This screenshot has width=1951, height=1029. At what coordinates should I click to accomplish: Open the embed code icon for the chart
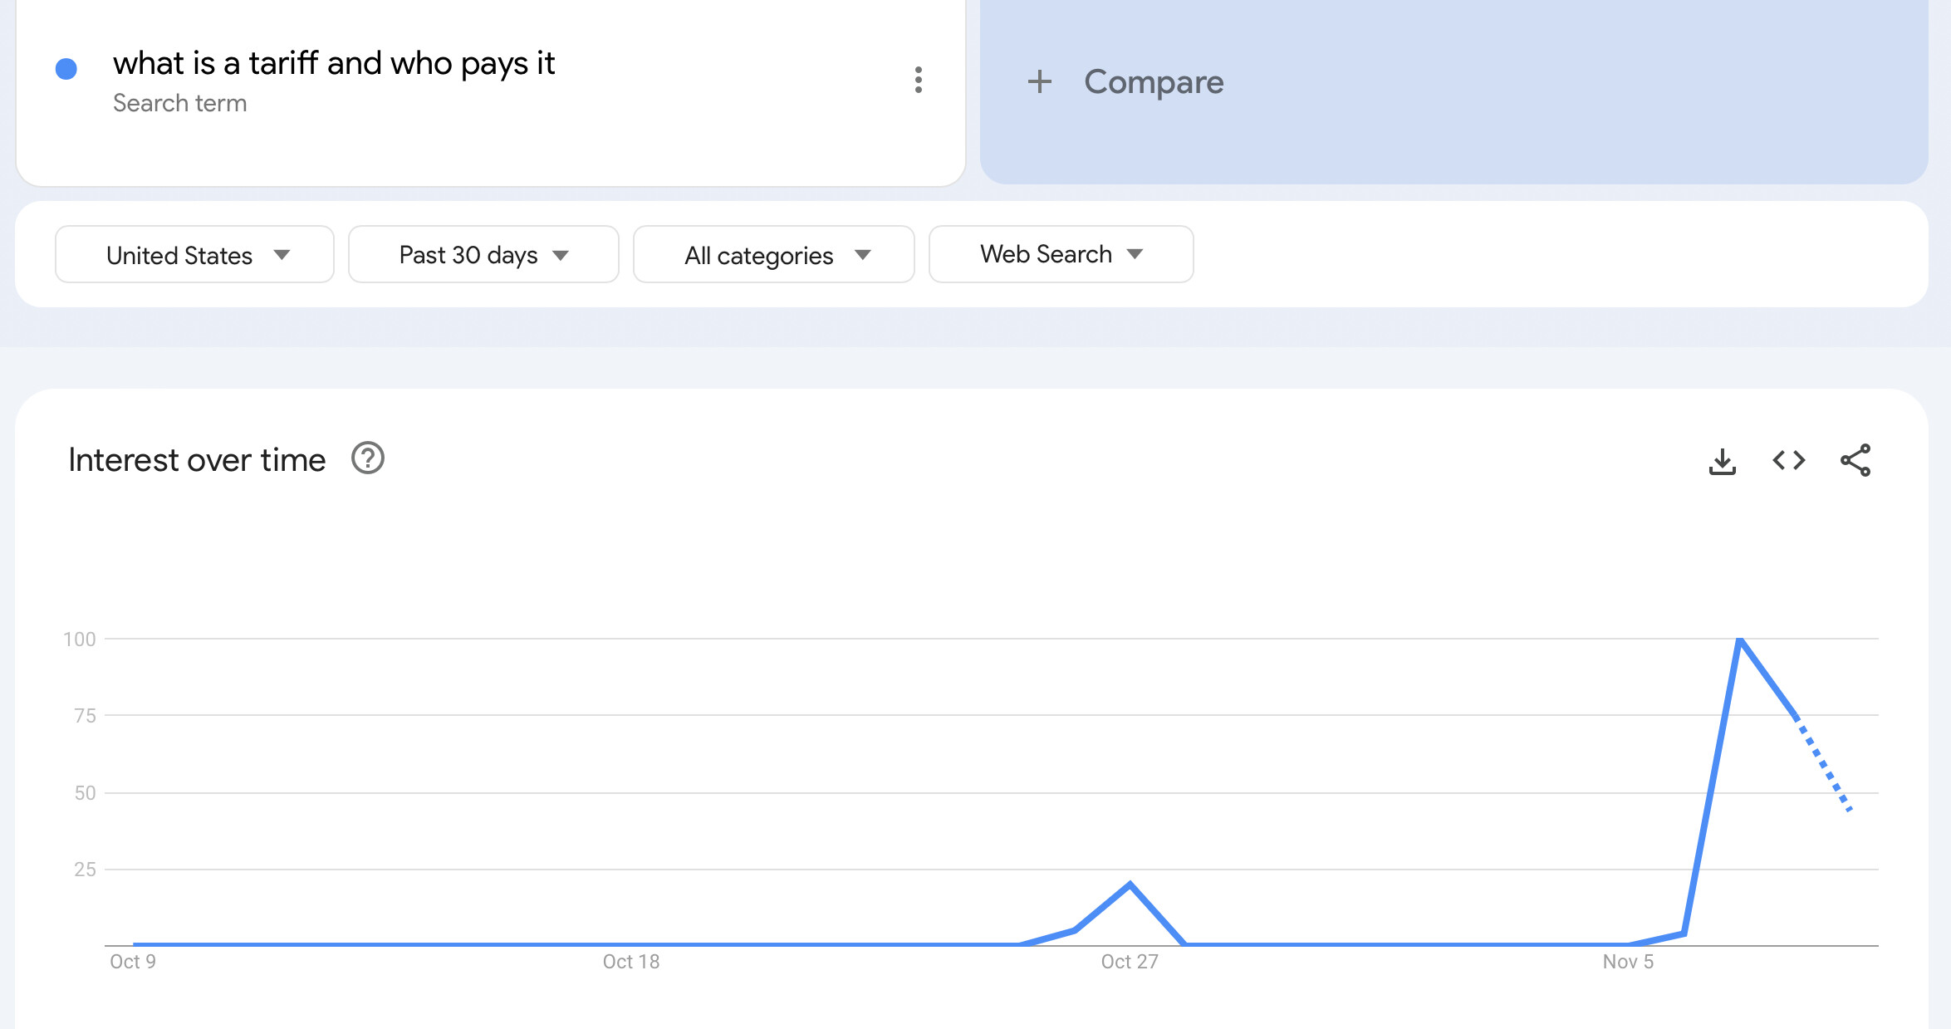1789,460
